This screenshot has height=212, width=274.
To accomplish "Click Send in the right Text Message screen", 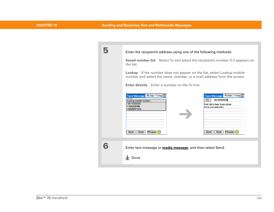I will coord(209,132).
